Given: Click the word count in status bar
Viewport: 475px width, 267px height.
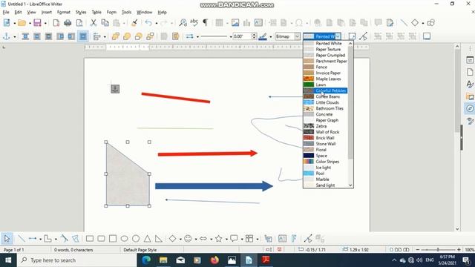Looking at the screenshot, I should 73,250.
